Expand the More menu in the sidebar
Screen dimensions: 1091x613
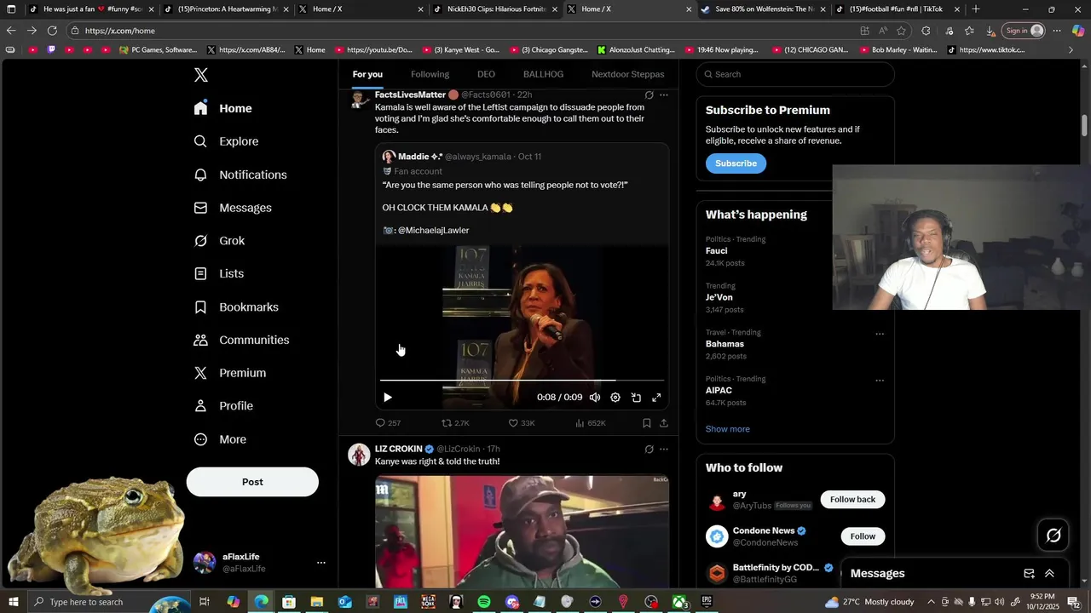click(x=220, y=439)
